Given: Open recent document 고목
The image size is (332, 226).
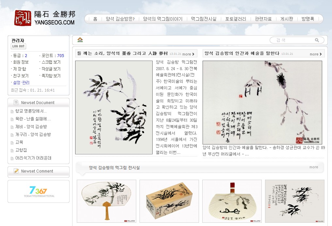Looking at the screenshot, I should (19, 143).
